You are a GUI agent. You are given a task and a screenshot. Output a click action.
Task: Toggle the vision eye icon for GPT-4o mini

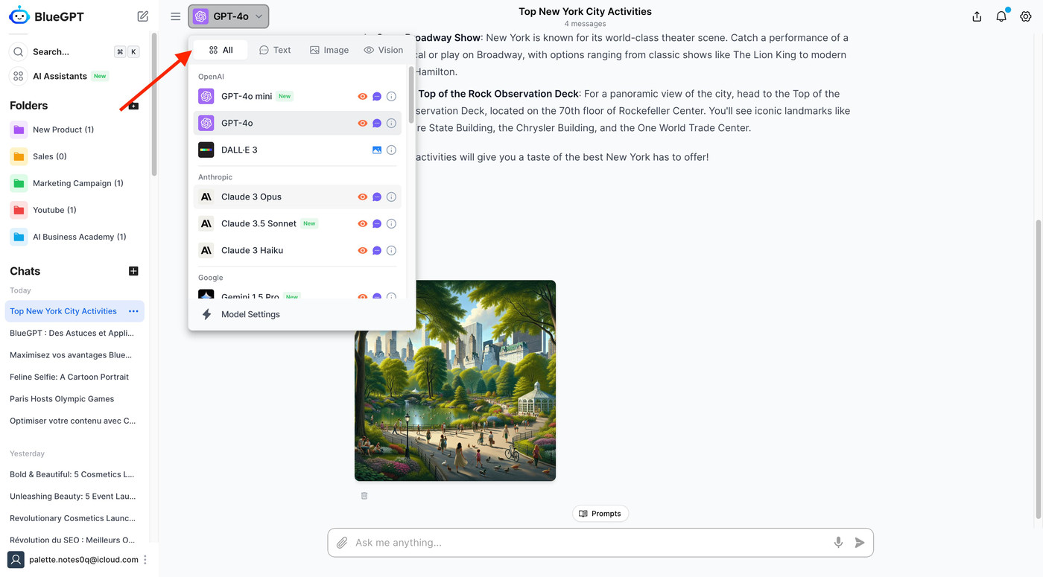[x=363, y=96]
